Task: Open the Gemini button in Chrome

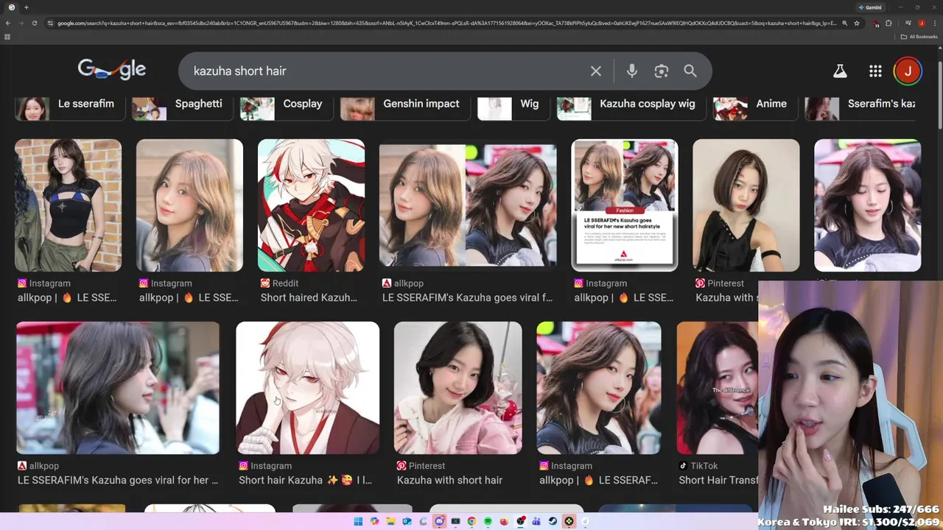Action: click(869, 7)
